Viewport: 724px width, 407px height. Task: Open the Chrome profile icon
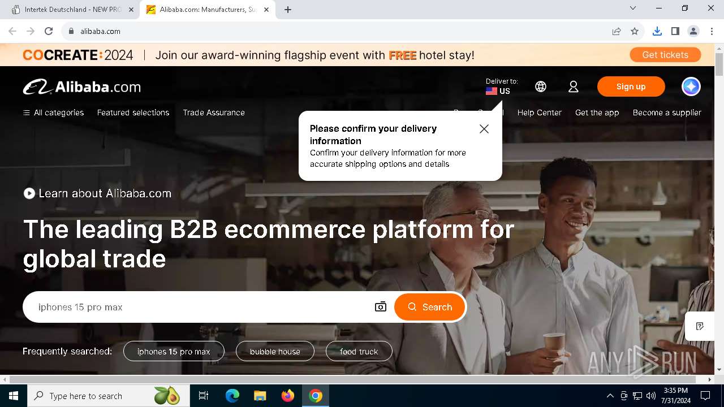(693, 31)
